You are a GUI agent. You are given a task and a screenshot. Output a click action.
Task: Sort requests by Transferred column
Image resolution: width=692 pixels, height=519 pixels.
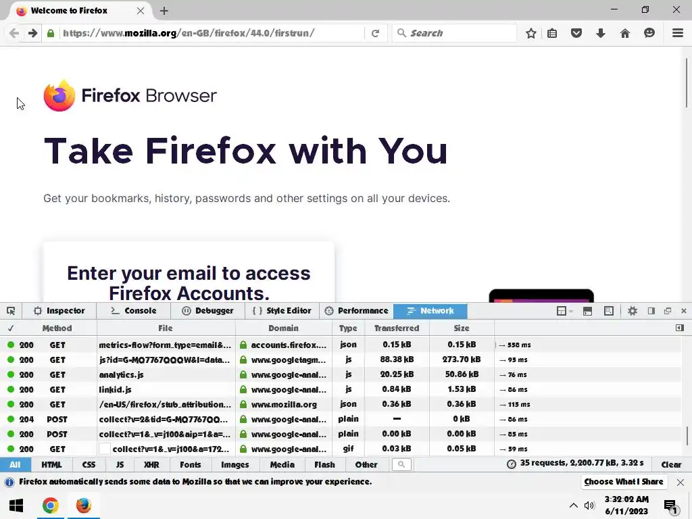pyautogui.click(x=397, y=328)
